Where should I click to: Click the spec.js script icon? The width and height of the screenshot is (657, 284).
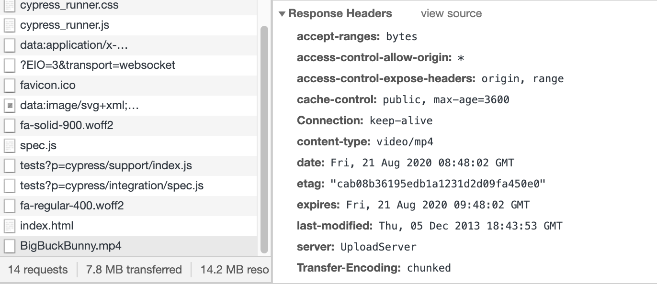10,145
